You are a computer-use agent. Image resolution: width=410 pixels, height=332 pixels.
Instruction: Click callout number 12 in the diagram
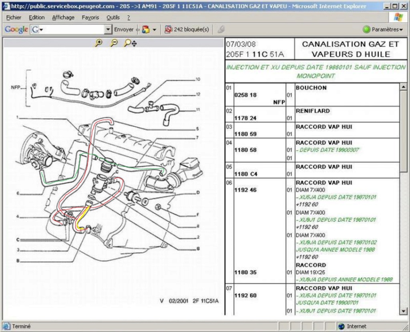tap(198, 94)
